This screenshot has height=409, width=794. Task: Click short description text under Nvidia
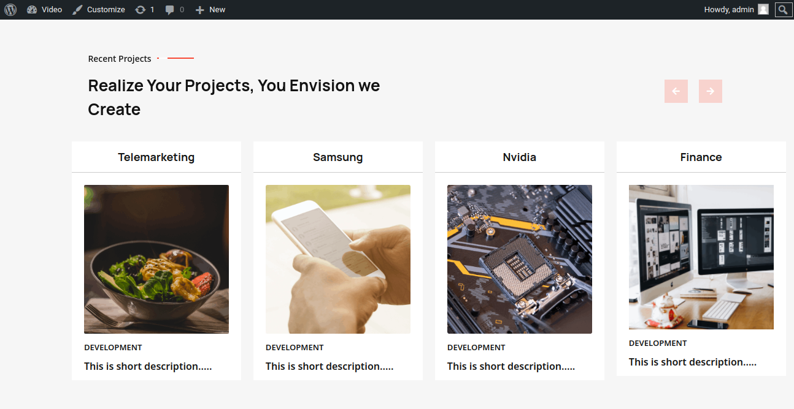pyautogui.click(x=511, y=366)
